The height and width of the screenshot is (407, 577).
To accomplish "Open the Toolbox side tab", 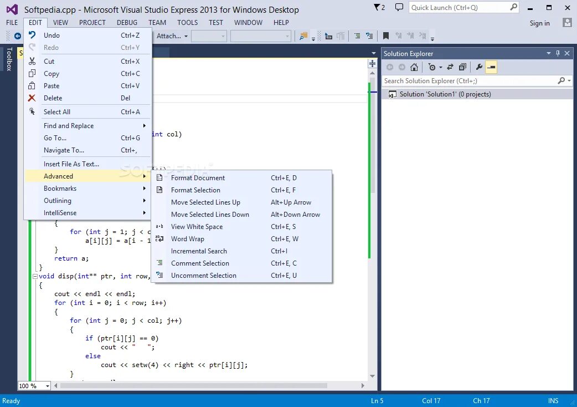I will (9, 59).
